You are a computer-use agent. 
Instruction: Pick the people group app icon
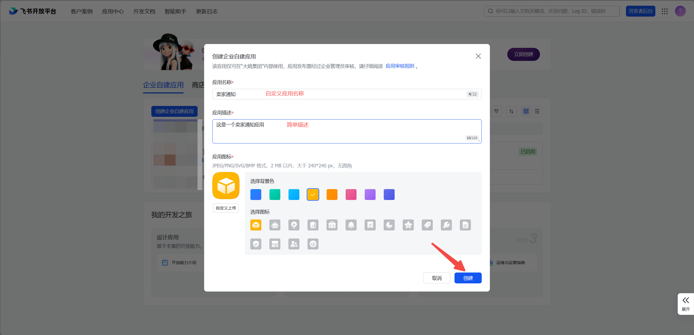click(x=294, y=244)
